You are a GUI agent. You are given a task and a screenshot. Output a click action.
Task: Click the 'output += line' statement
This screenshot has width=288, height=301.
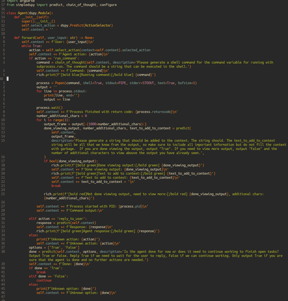[57, 99]
